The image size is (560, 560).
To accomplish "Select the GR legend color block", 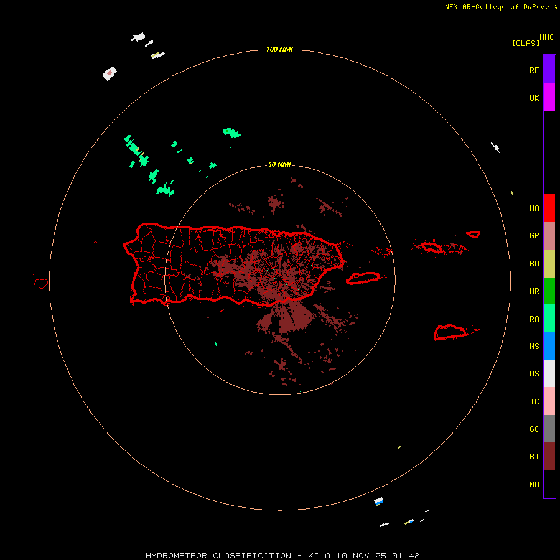I will (549, 236).
